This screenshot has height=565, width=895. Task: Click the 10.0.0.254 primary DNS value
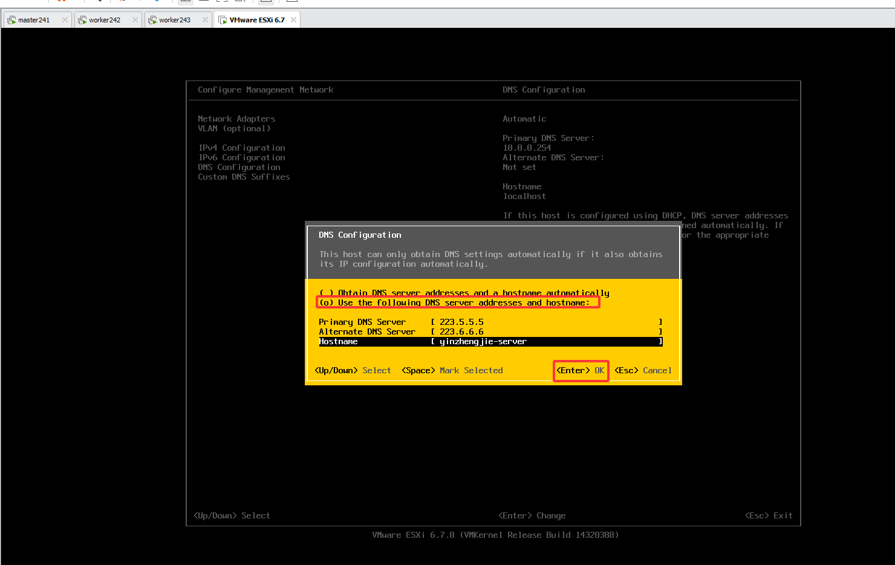pyautogui.click(x=527, y=148)
